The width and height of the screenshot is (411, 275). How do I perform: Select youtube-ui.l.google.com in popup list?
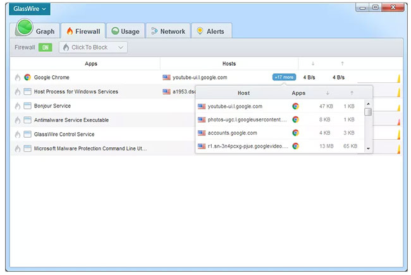tap(235, 106)
